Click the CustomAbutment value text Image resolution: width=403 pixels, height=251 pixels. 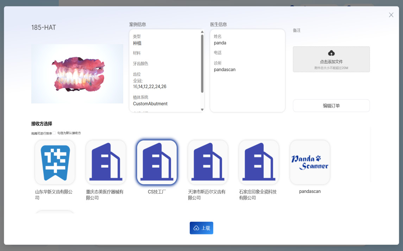[150, 103]
